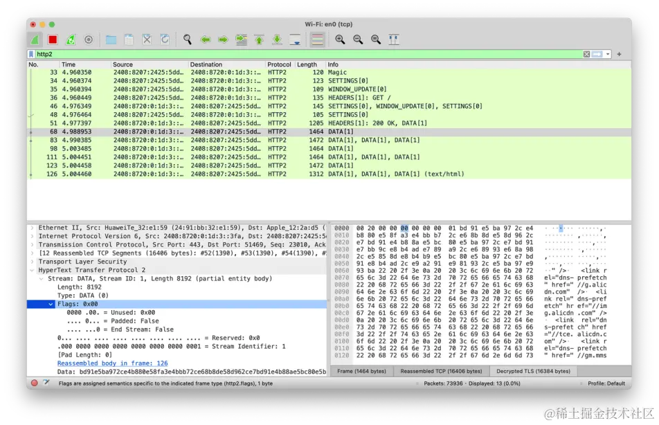Screen dimensions: 659x425
Task: Click the resize columns icon
Action: click(394, 39)
